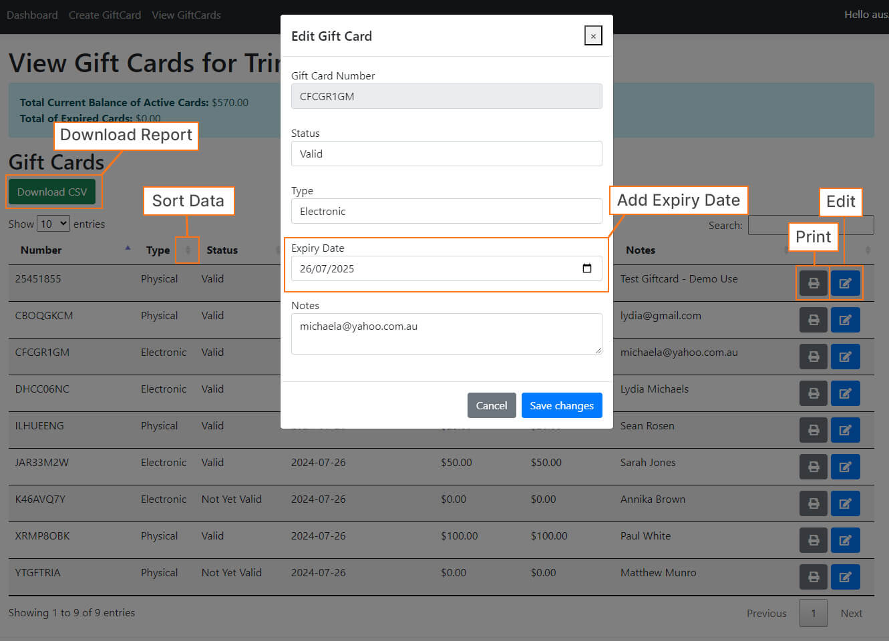889x641 pixels.
Task: Save changes to the gift card
Action: coord(562,405)
